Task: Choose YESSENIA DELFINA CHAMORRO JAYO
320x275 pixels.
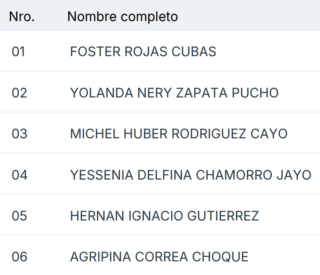Action: pos(191,175)
